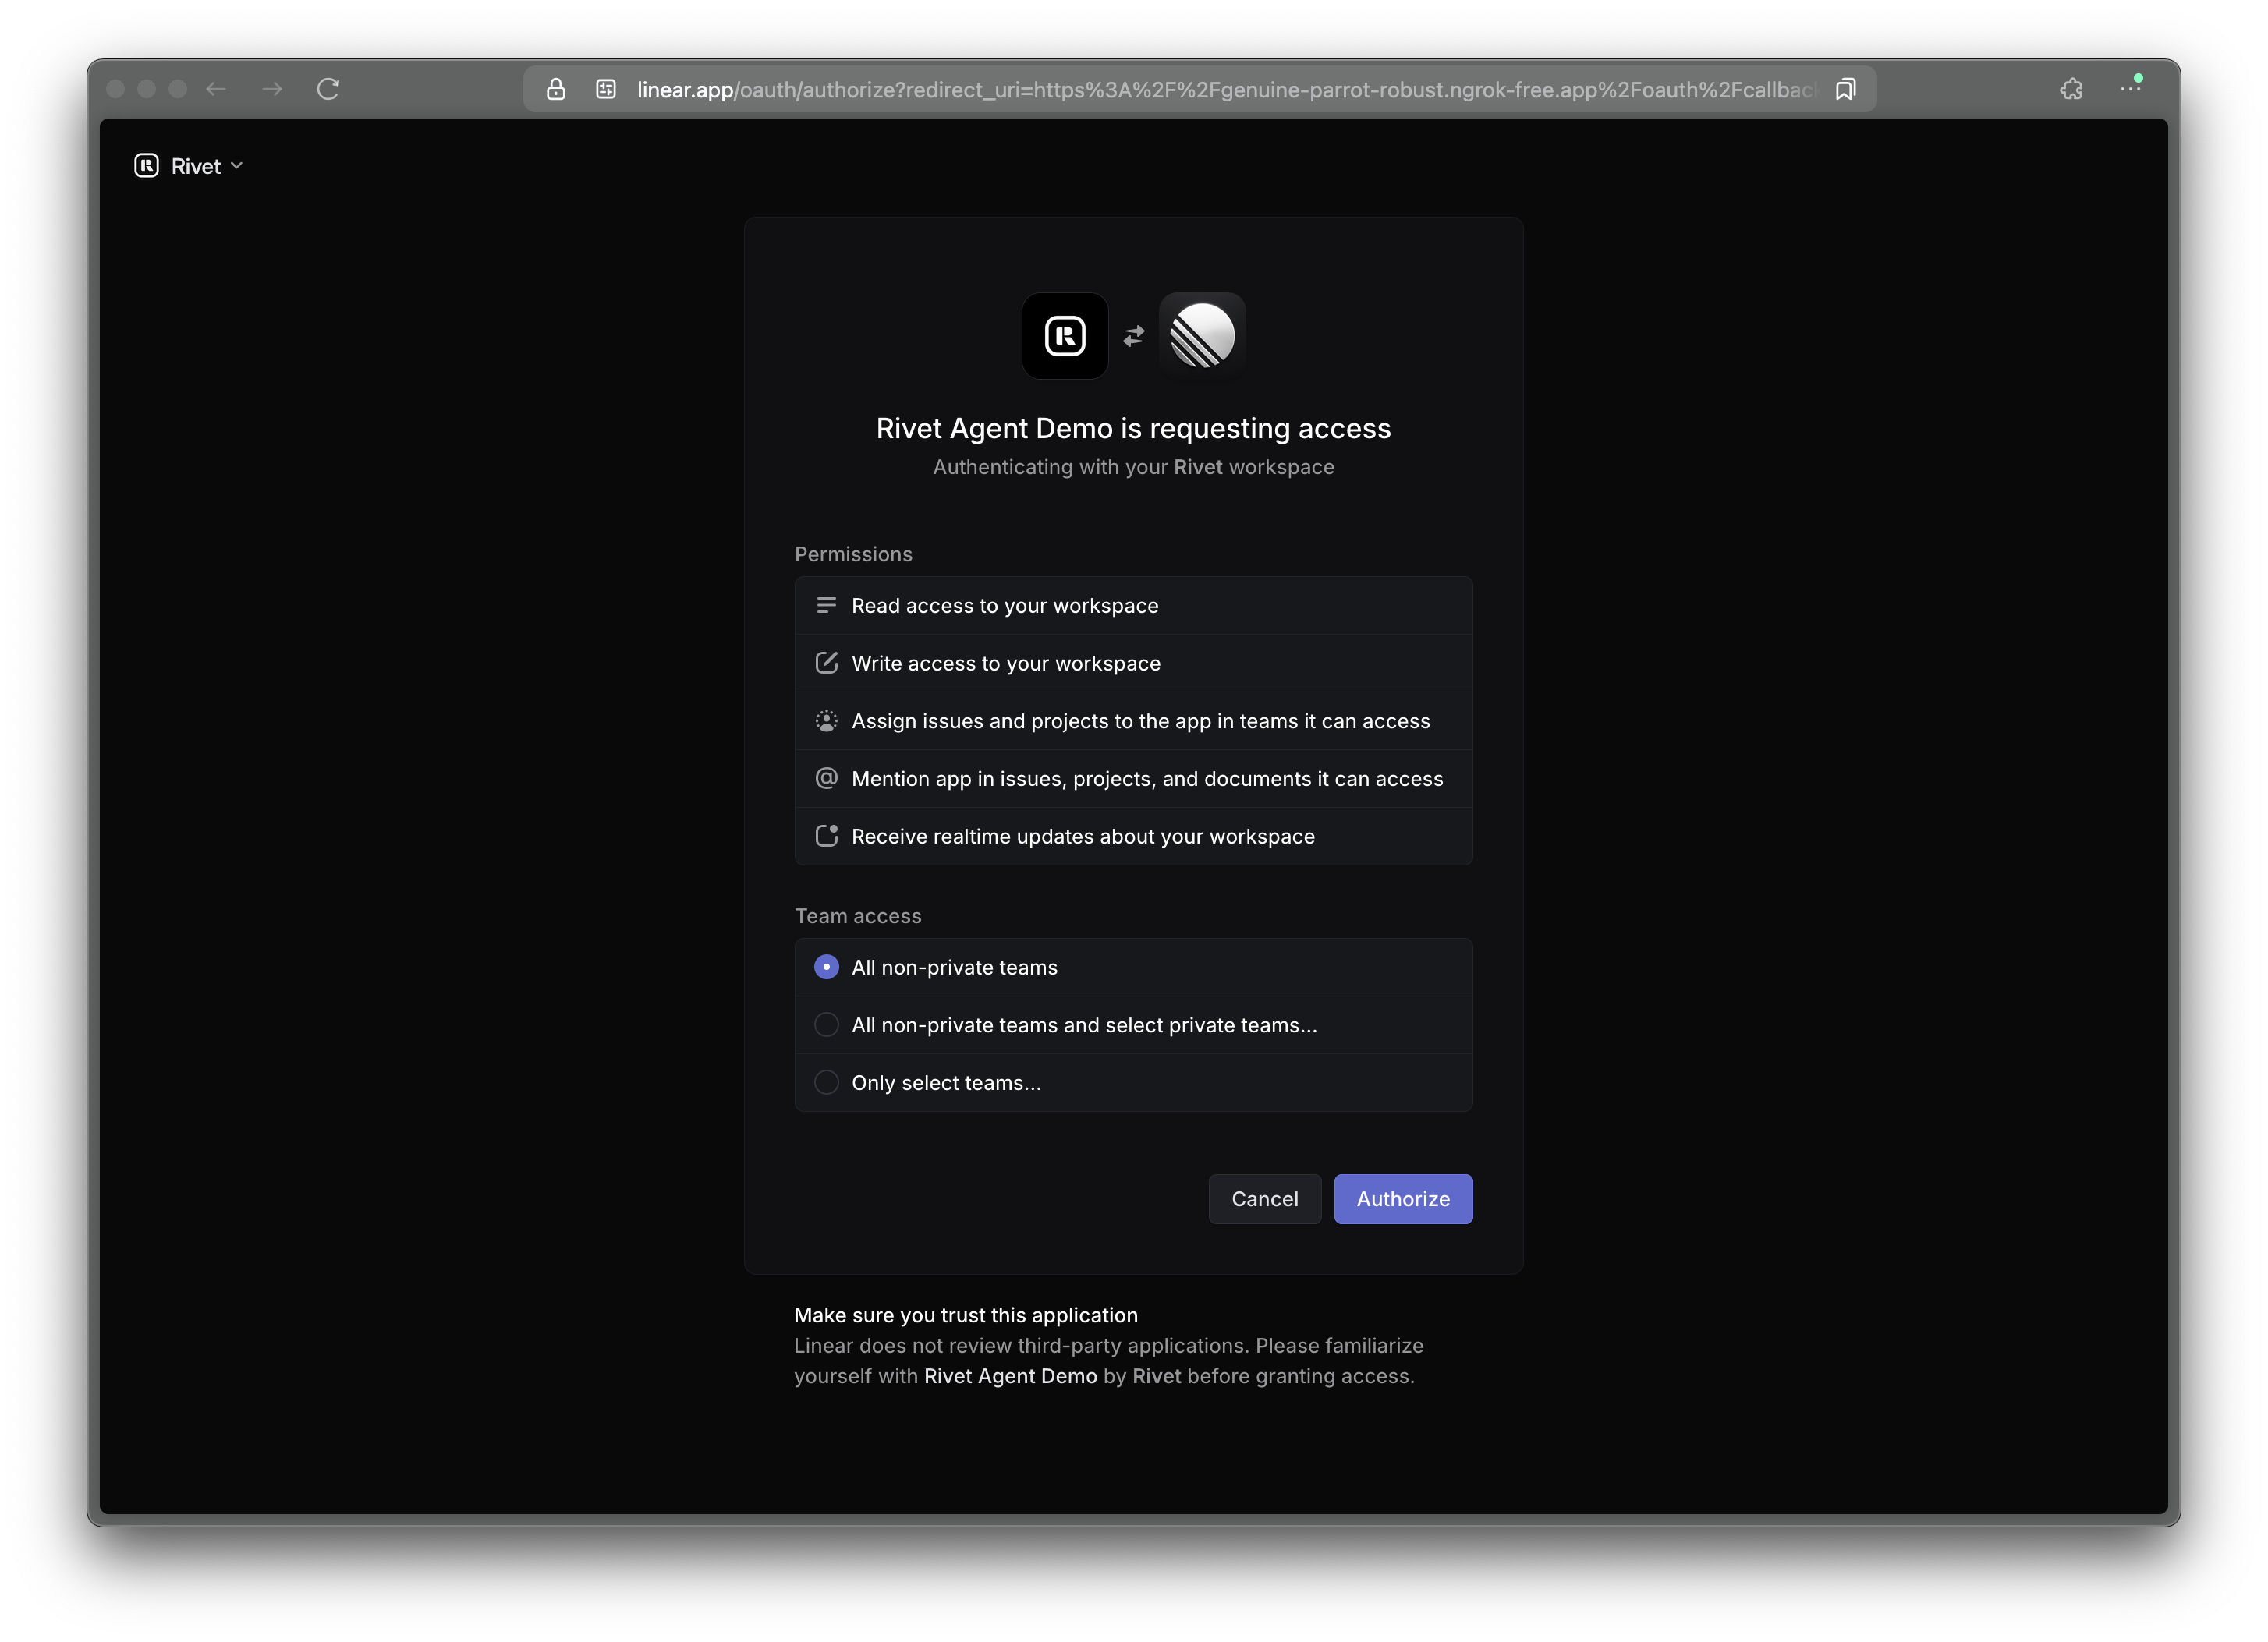Screen dimensions: 2268x1642
Task: Open the browser overflow menu
Action: [2130, 89]
